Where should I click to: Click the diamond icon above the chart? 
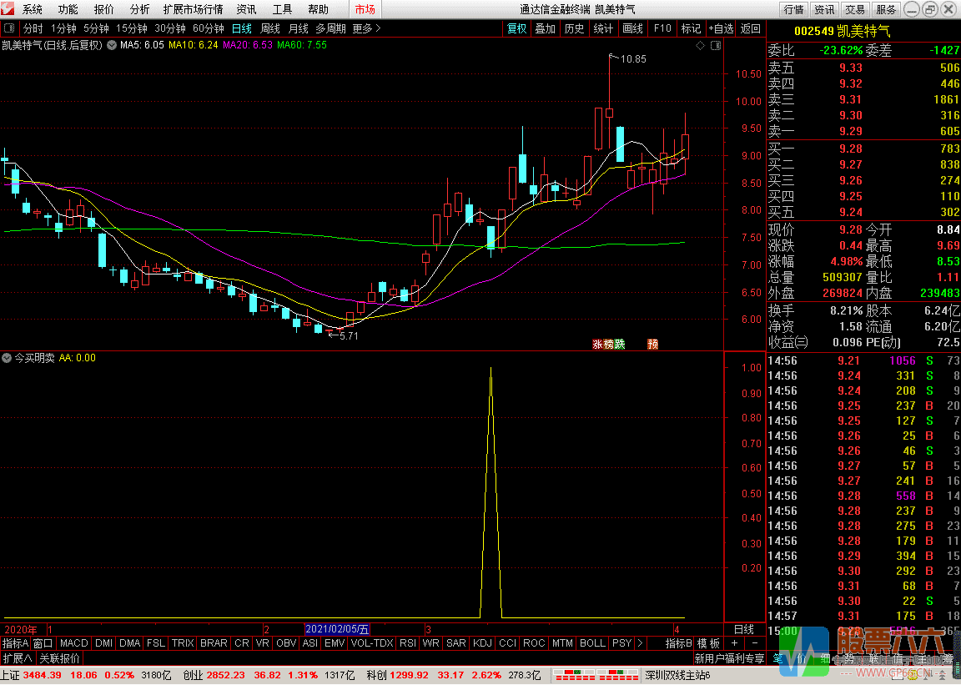tap(699, 45)
